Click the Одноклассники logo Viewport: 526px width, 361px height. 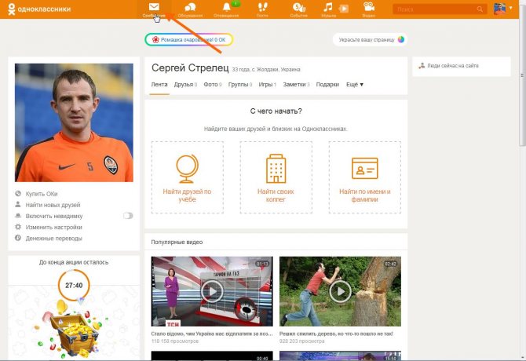[39, 9]
